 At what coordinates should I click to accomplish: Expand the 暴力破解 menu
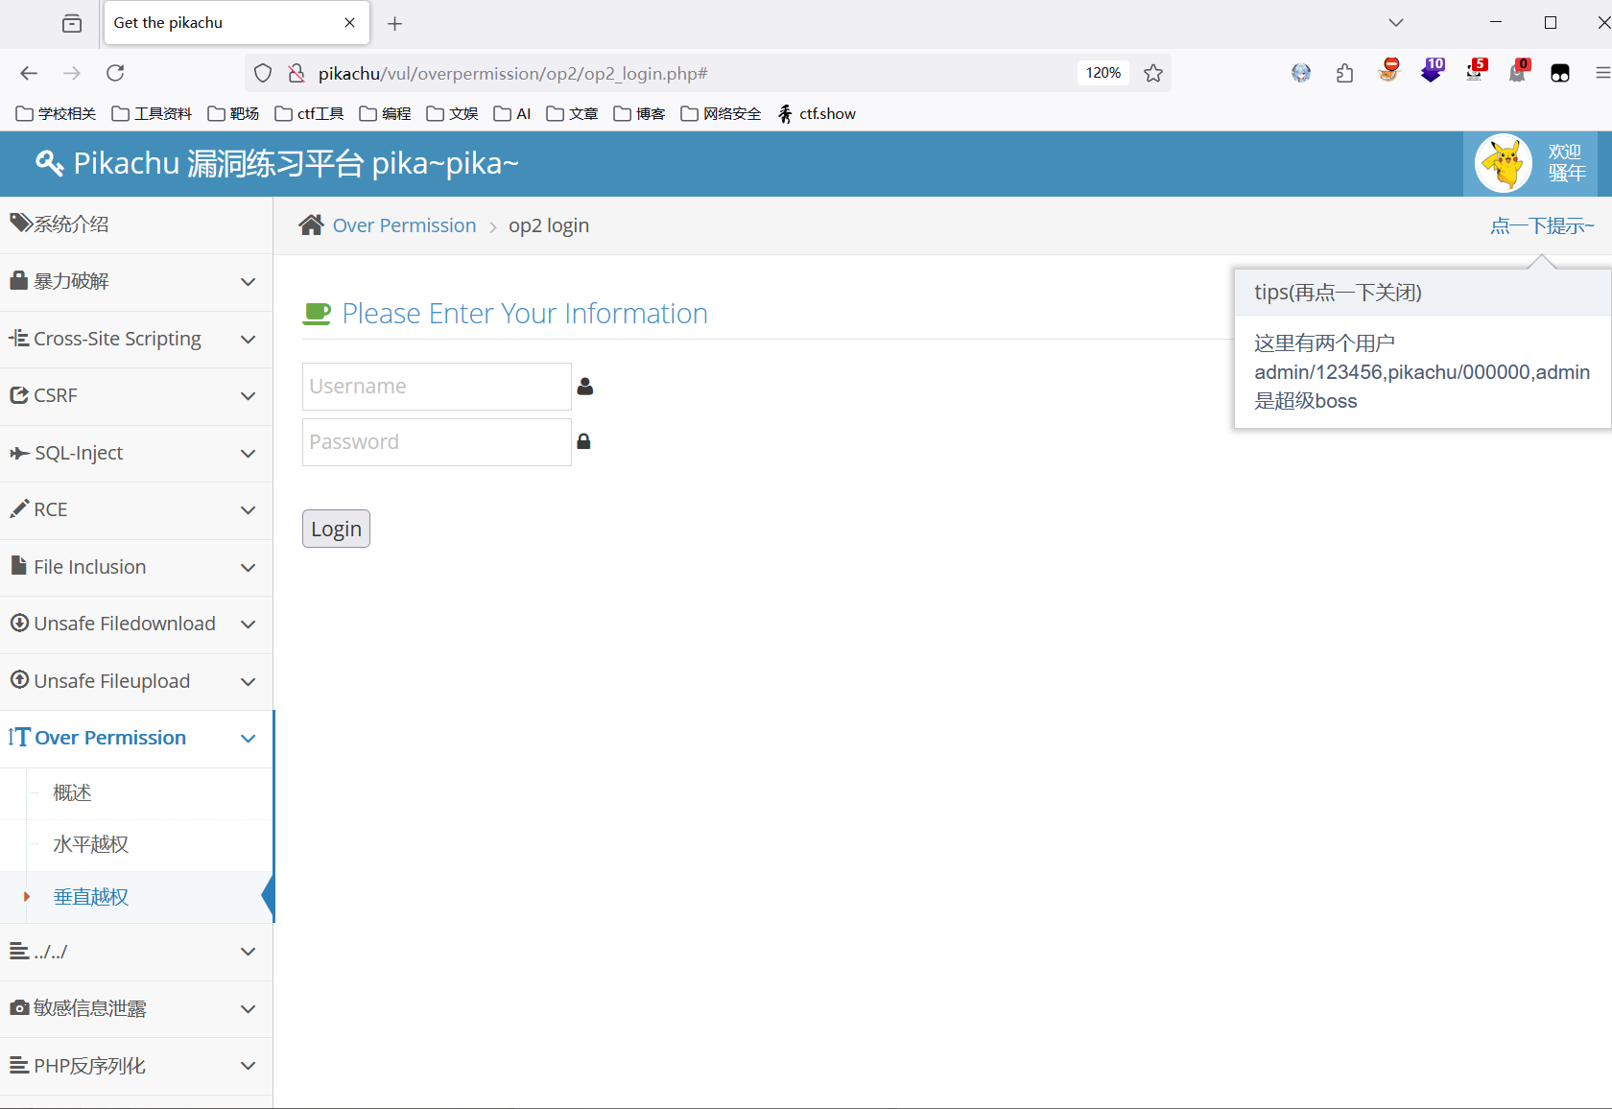(x=136, y=282)
